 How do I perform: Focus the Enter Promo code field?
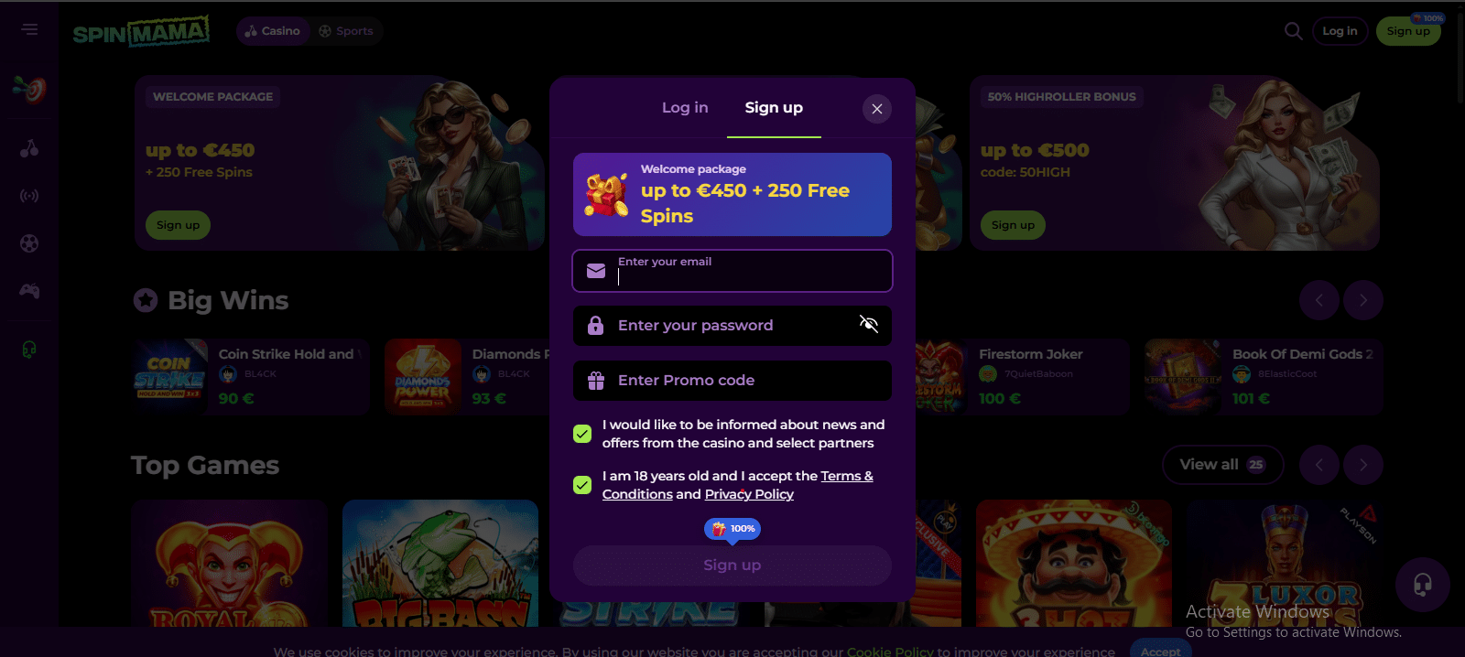(x=732, y=381)
